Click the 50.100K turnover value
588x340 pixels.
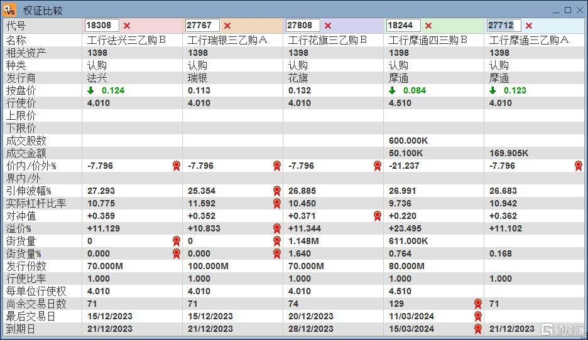405,153
